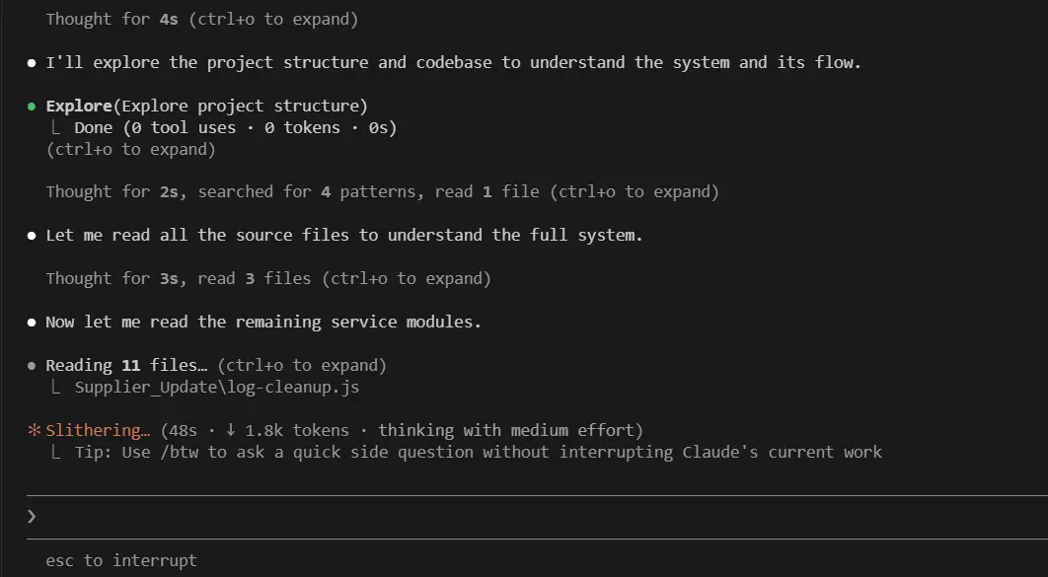Click the 'Explore(Explore project structure)' heading
Viewport: 1048px width, 577px height.
pyautogui.click(x=206, y=106)
